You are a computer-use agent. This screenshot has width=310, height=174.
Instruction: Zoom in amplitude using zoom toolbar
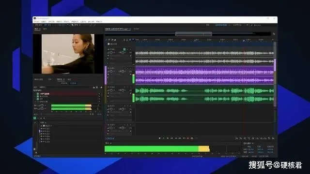[x=237, y=138]
